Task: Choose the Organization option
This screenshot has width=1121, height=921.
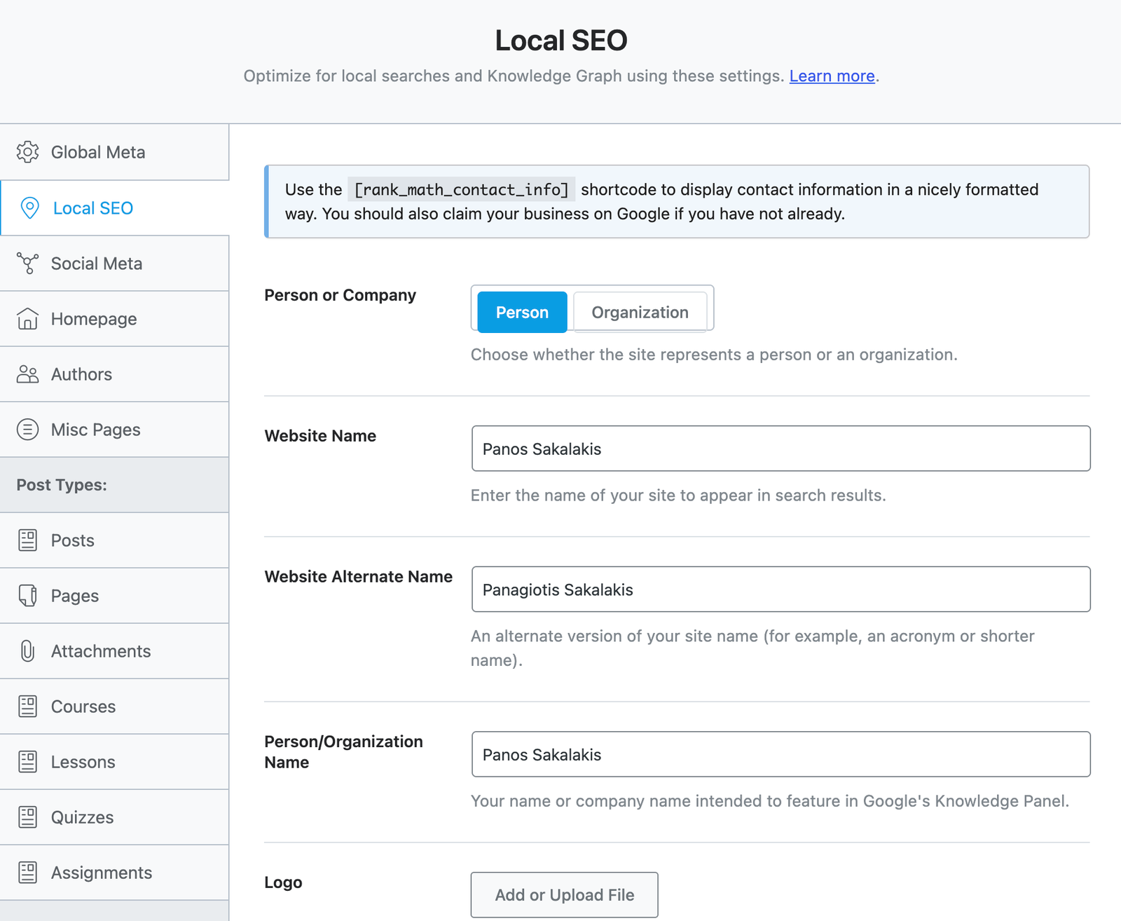Action: [640, 312]
